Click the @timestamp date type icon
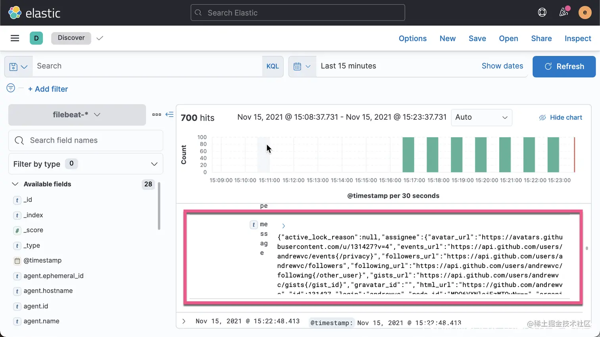Viewport: 600px width, 337px height. (x=17, y=261)
